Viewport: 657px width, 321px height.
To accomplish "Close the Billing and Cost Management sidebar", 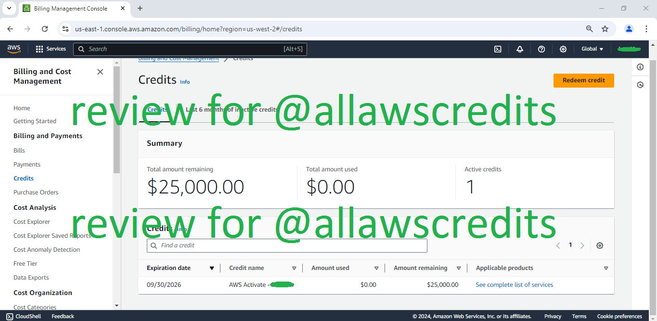I will 100,72.
